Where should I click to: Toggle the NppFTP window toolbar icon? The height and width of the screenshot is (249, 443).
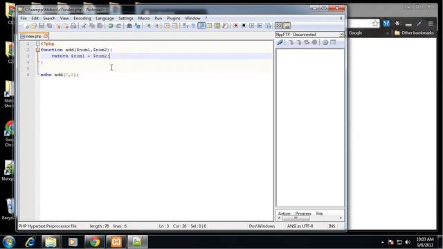pos(287,26)
